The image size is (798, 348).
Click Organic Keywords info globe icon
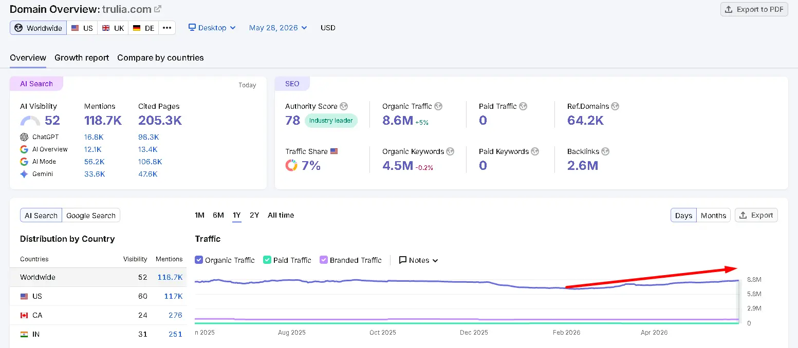[450, 151]
